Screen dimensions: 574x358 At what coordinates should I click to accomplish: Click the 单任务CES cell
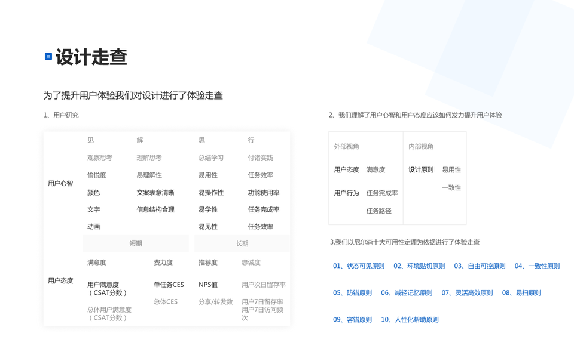[x=169, y=285]
